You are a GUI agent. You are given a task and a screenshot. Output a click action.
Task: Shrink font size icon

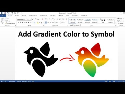[35, 19]
